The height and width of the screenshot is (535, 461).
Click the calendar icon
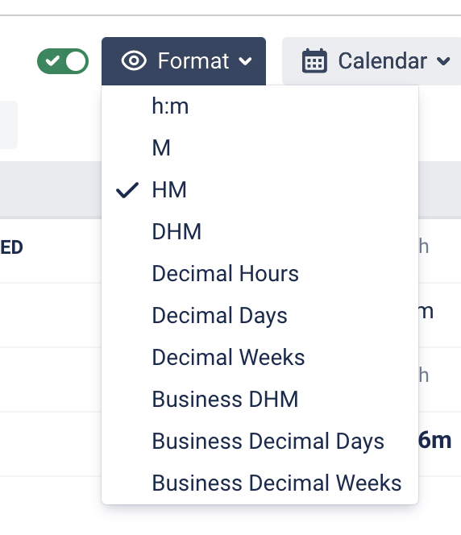point(314,60)
